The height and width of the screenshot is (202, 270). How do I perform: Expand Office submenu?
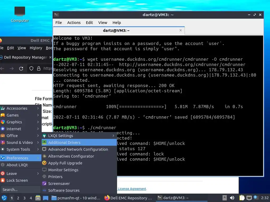coord(21,136)
